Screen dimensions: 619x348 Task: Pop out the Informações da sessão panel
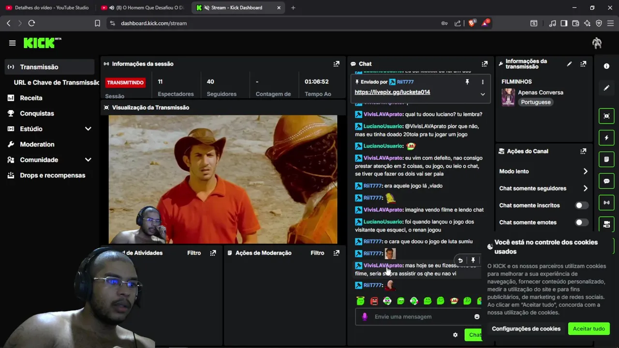point(337,64)
